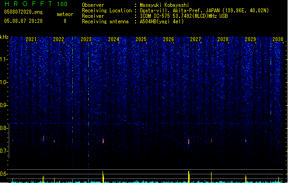Click the ICOM IC-575 receiver text

184,16
